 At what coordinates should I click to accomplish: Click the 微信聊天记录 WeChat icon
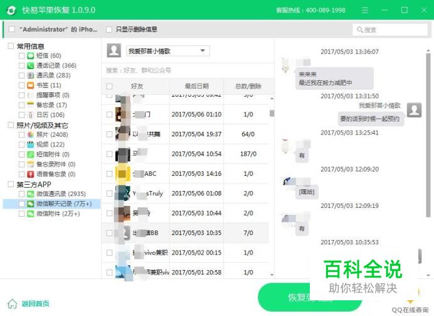click(x=31, y=204)
